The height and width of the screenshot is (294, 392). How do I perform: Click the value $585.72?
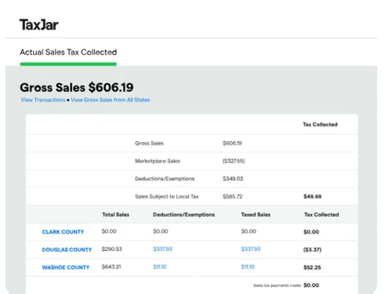(232, 197)
